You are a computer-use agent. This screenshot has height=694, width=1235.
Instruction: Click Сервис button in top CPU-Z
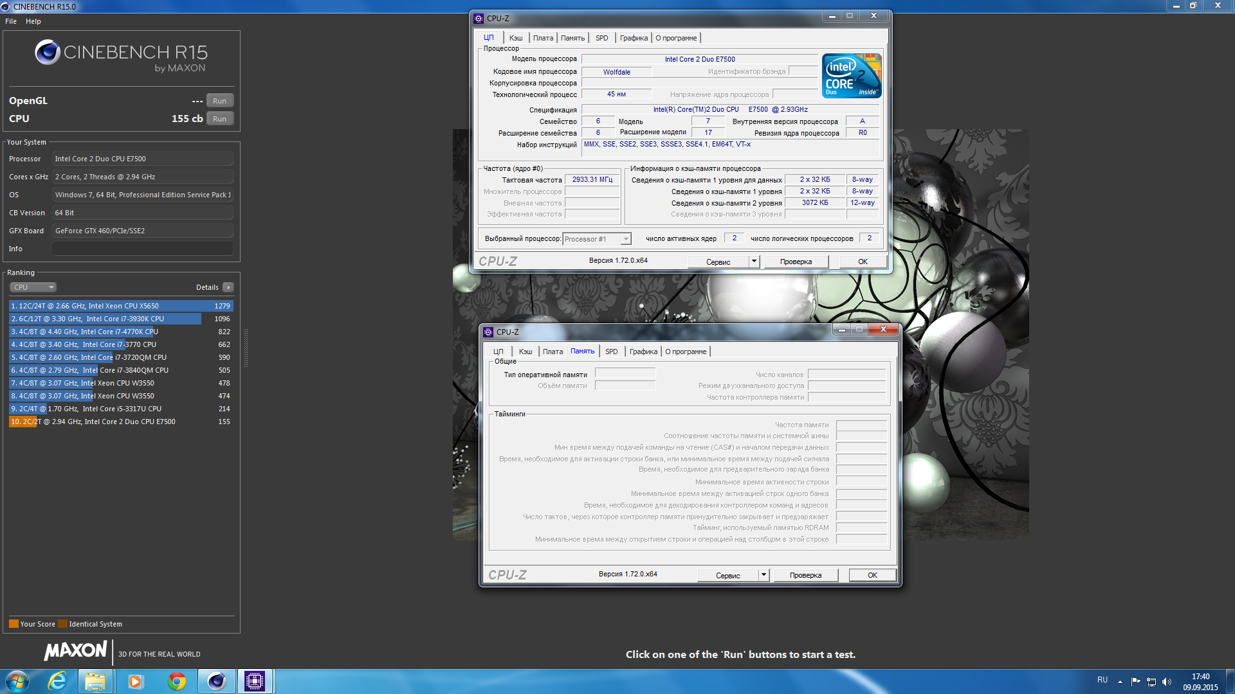pyautogui.click(x=718, y=262)
